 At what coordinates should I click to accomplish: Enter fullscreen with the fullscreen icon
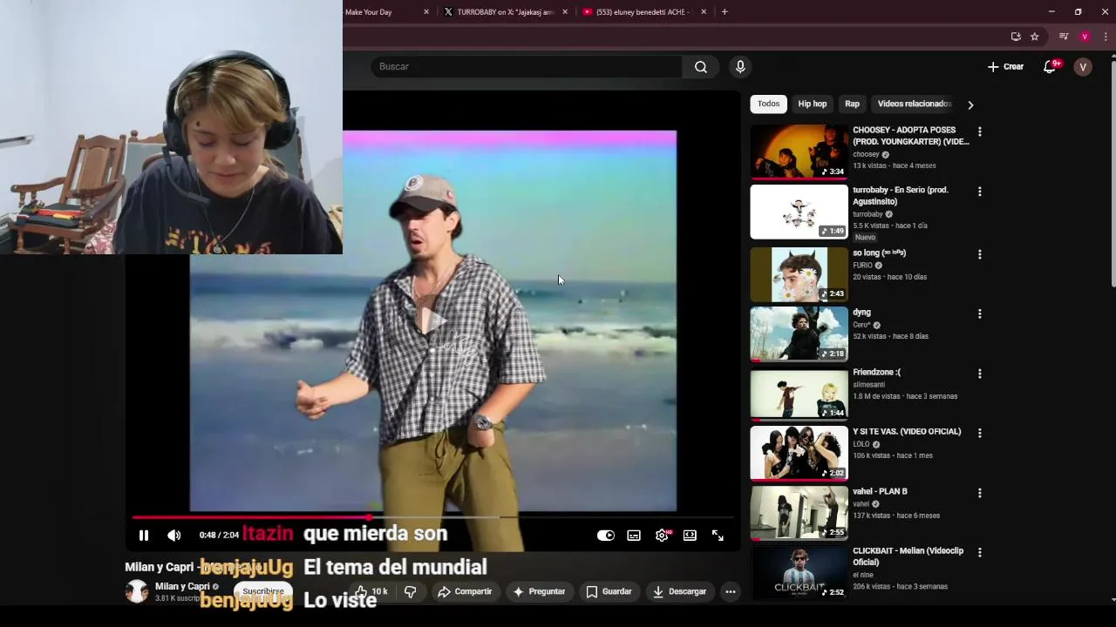pos(718,536)
